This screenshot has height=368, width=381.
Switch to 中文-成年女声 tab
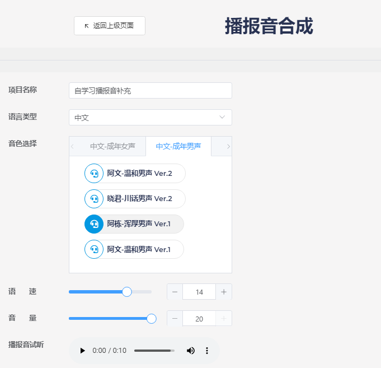pyautogui.click(x=112, y=146)
